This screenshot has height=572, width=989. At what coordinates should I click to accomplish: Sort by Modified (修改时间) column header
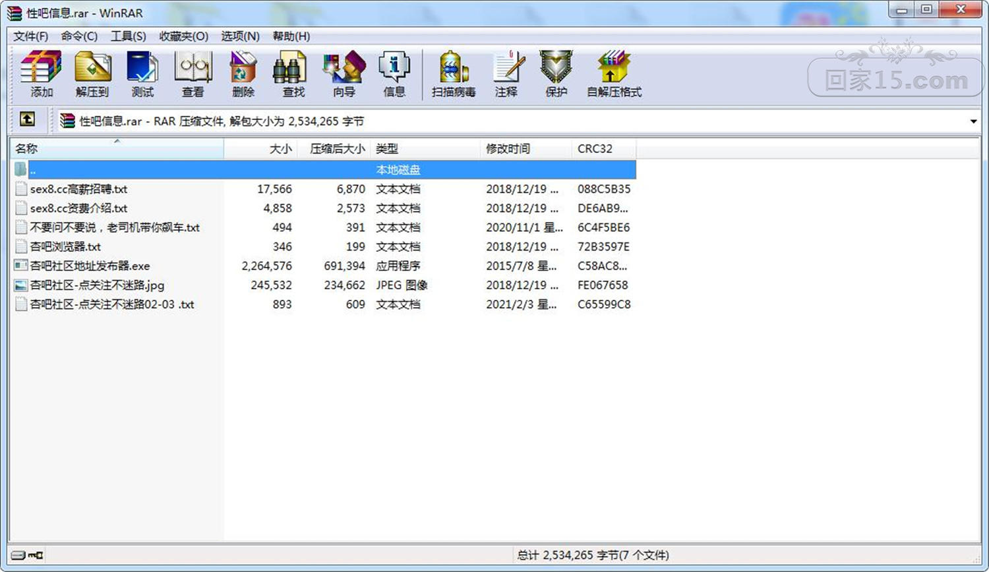(526, 148)
